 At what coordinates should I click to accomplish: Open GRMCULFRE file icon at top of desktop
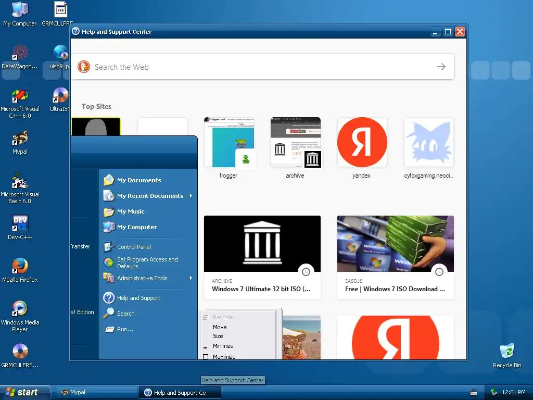[58, 14]
